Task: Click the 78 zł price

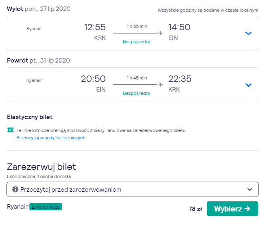Action: [195, 209]
